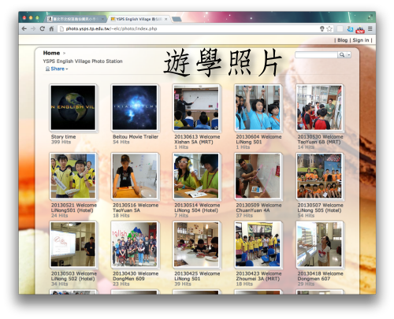Click '20130514 Welcome LiNong 504 (Hotel)' title

coord(197,208)
